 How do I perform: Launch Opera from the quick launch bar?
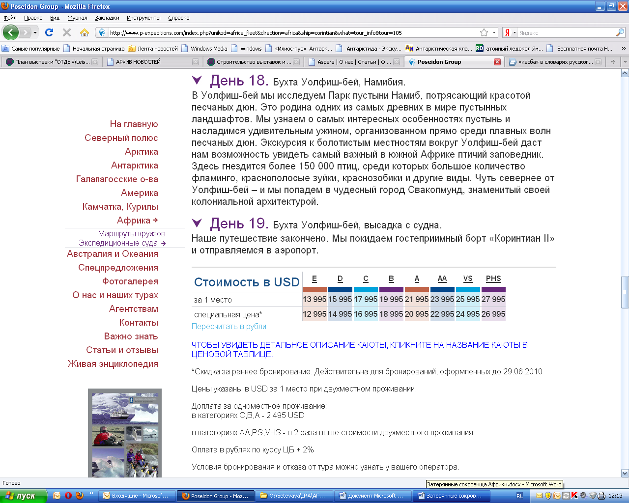[x=68, y=496]
